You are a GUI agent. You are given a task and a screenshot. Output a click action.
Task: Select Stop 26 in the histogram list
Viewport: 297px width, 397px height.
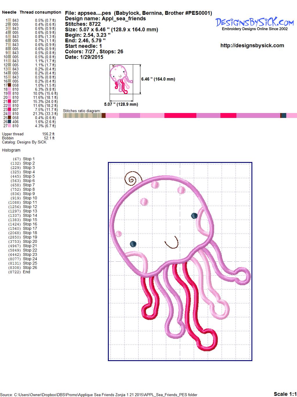(x=30, y=267)
